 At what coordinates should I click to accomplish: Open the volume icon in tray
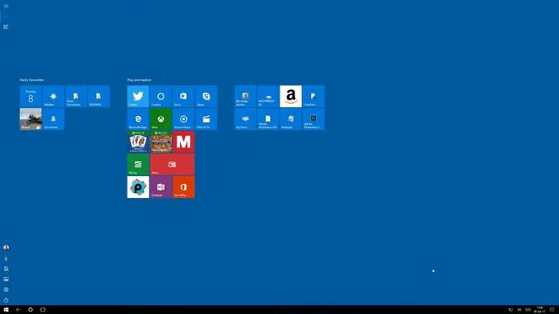[520, 310]
